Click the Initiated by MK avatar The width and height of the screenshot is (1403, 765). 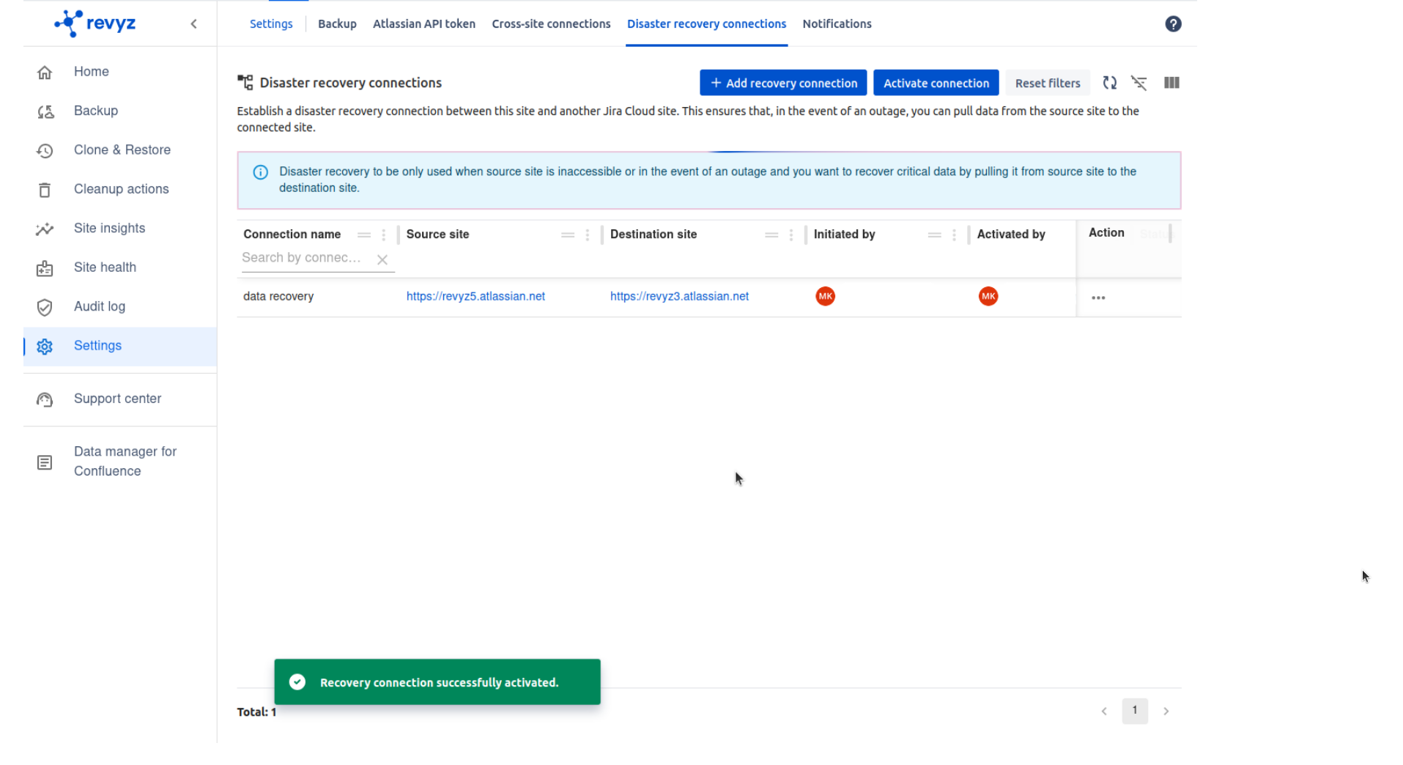[x=825, y=296]
